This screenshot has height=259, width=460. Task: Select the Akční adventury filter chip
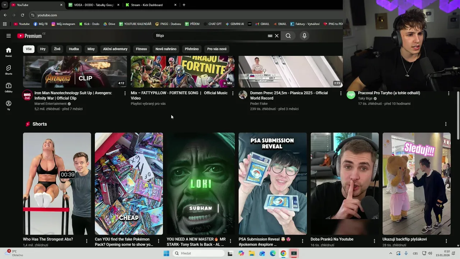[x=115, y=49]
